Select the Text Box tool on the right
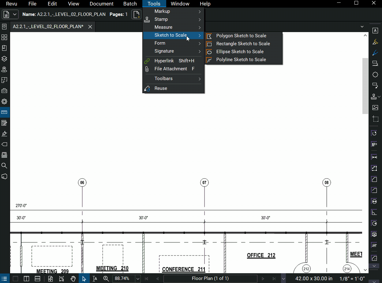 pyautogui.click(x=376, y=30)
